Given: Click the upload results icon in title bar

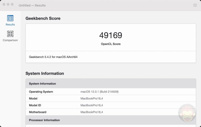Looking at the screenshot, I should 195,5.
